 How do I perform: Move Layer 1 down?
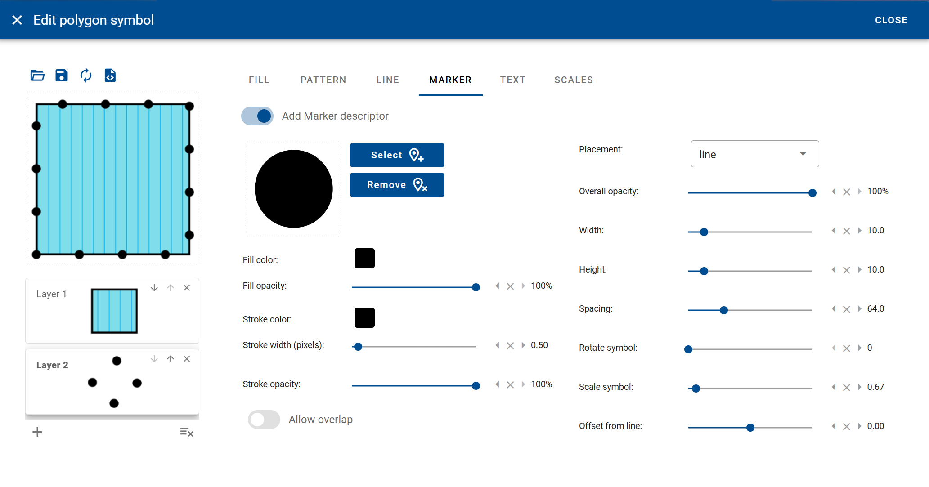pyautogui.click(x=154, y=288)
